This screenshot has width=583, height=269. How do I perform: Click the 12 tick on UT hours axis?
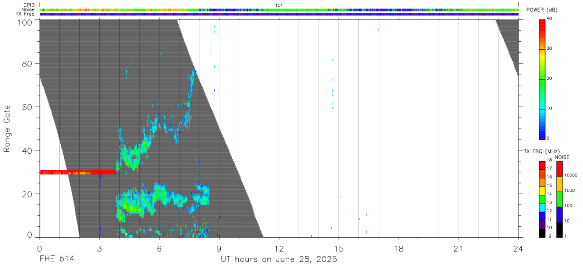279,249
